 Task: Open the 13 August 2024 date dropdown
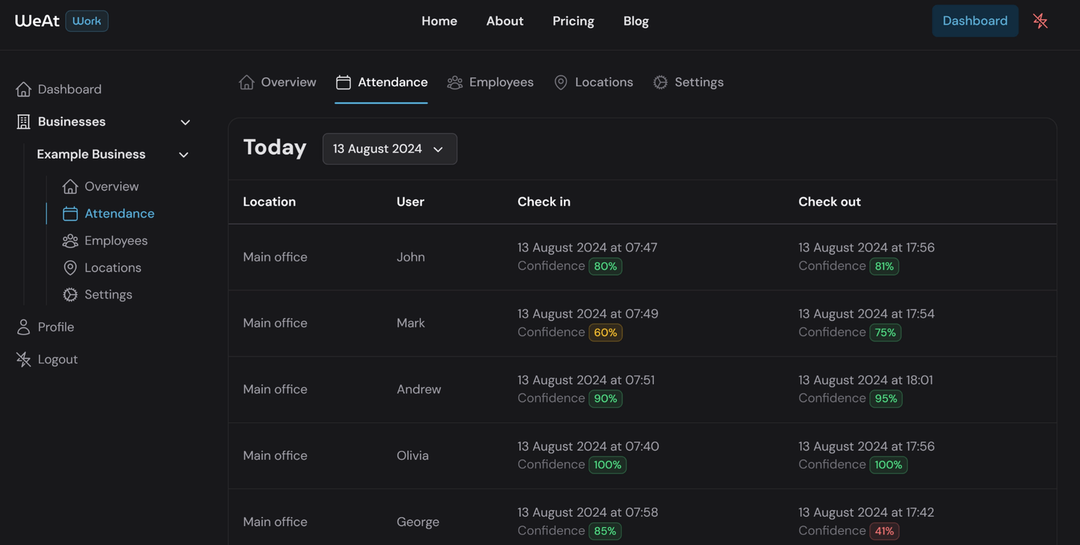[390, 149]
